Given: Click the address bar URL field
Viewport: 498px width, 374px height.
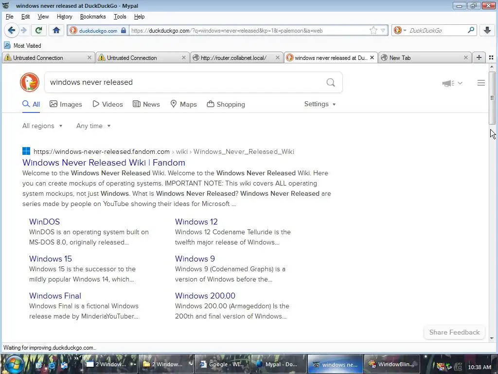Looking at the screenshot, I should pos(249,31).
